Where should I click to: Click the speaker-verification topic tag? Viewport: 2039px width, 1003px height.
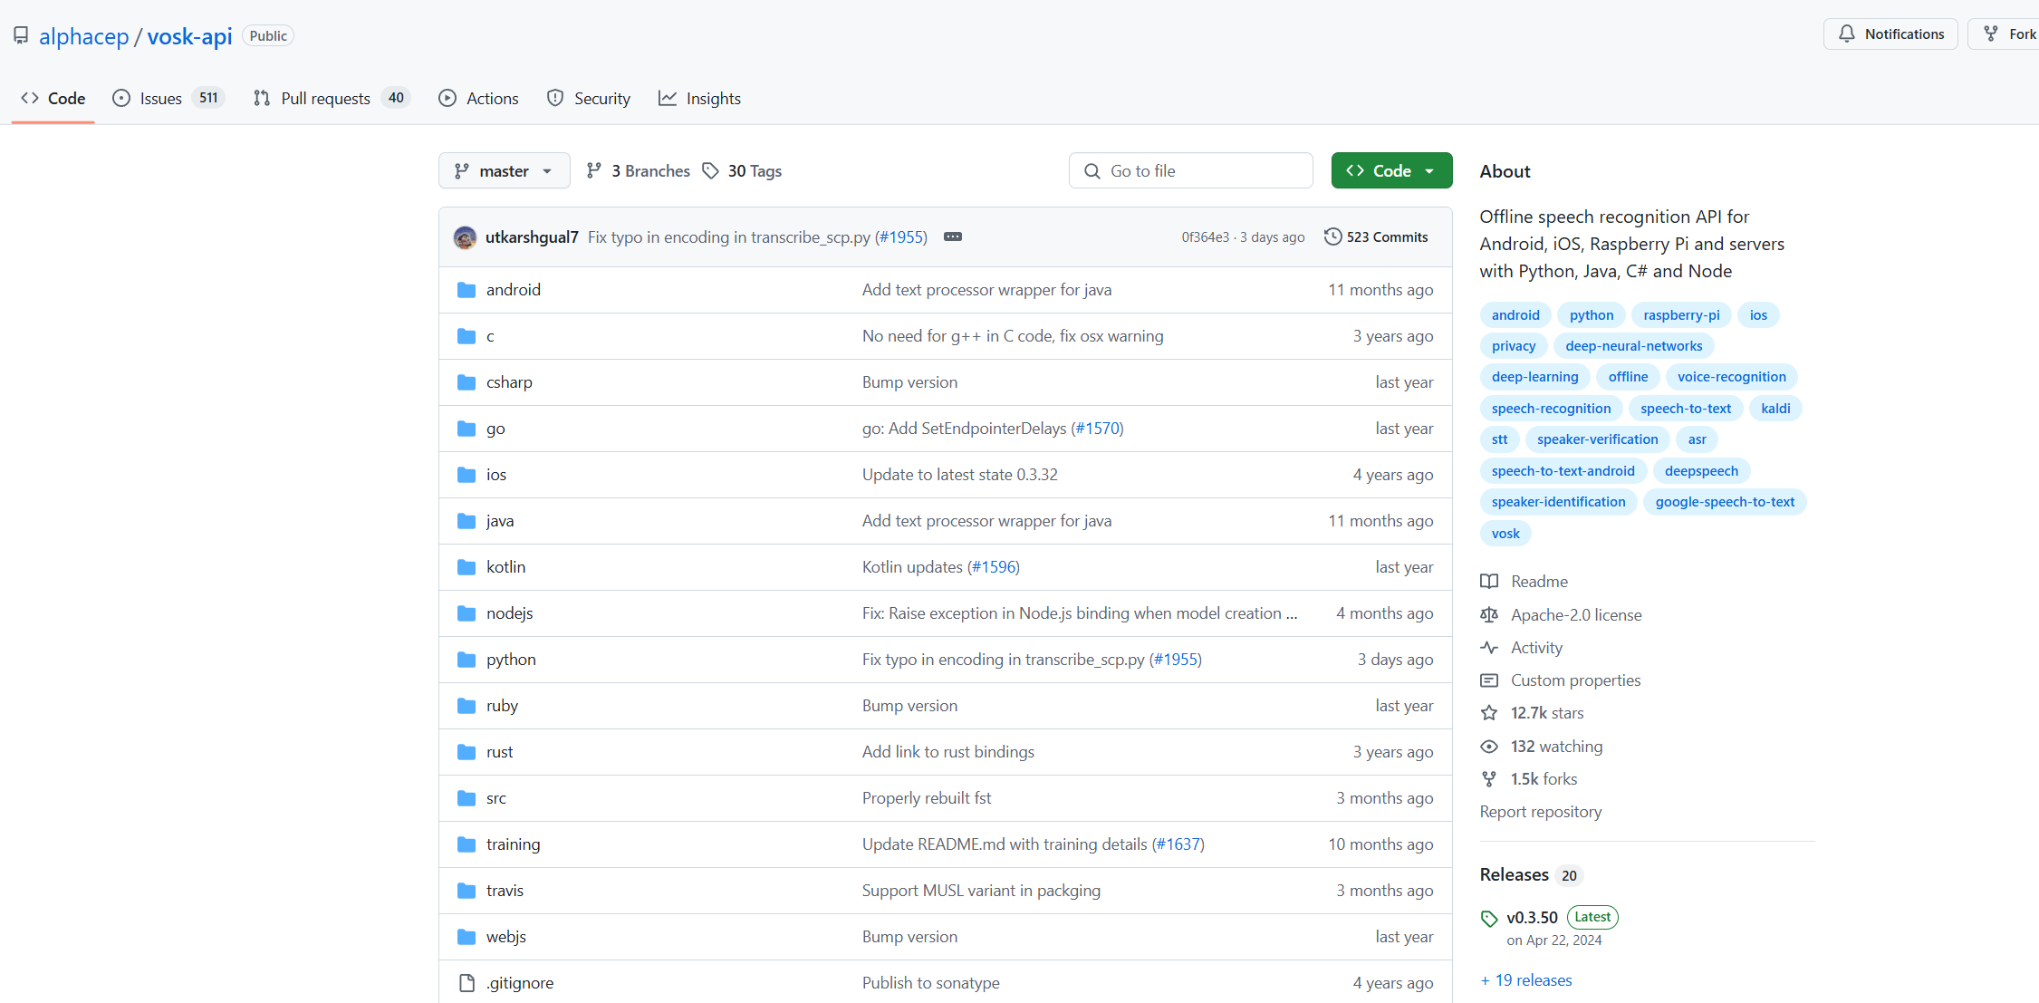point(1597,439)
